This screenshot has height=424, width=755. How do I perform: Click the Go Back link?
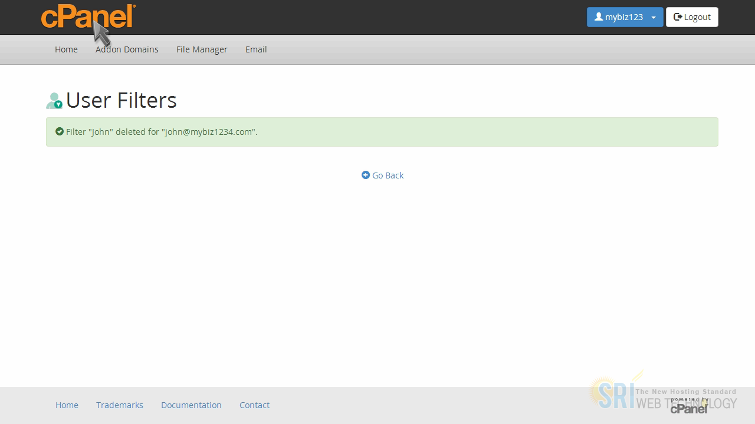(x=383, y=175)
